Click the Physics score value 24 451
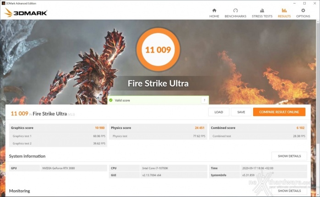 (x=199, y=128)
